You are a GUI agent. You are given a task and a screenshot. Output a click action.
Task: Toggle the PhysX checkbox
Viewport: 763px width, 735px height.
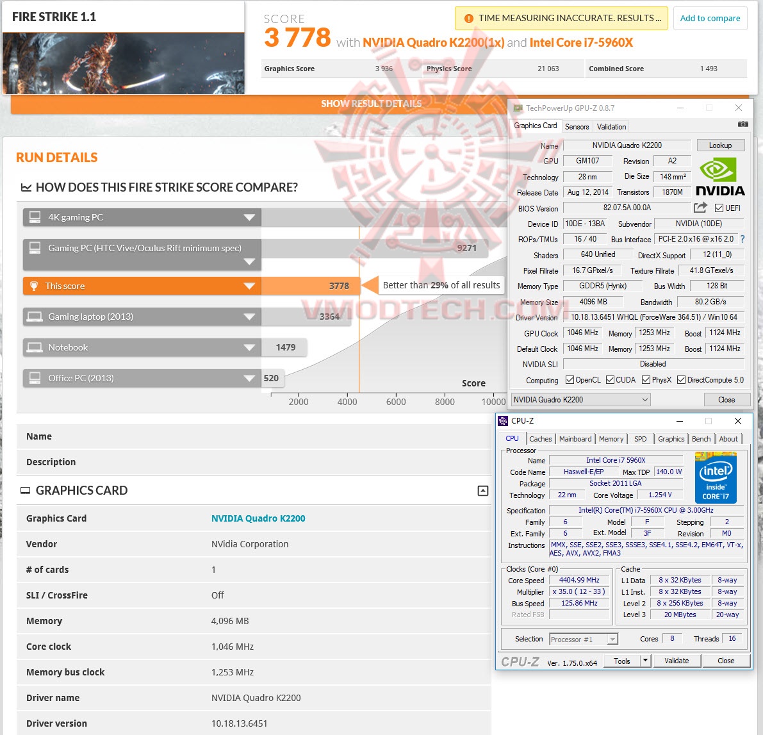coord(646,379)
